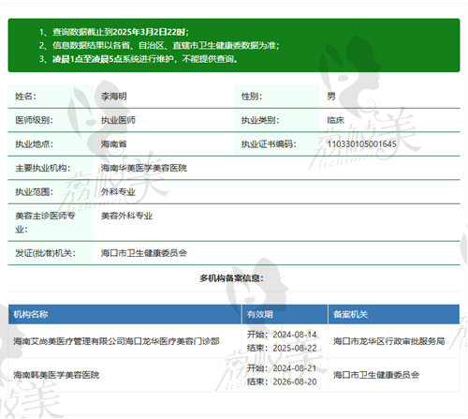Click the 多机构备案信息 heading
The height and width of the screenshot is (419, 468).
click(x=231, y=278)
